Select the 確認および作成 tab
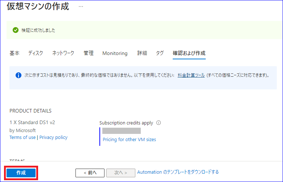 [189, 53]
